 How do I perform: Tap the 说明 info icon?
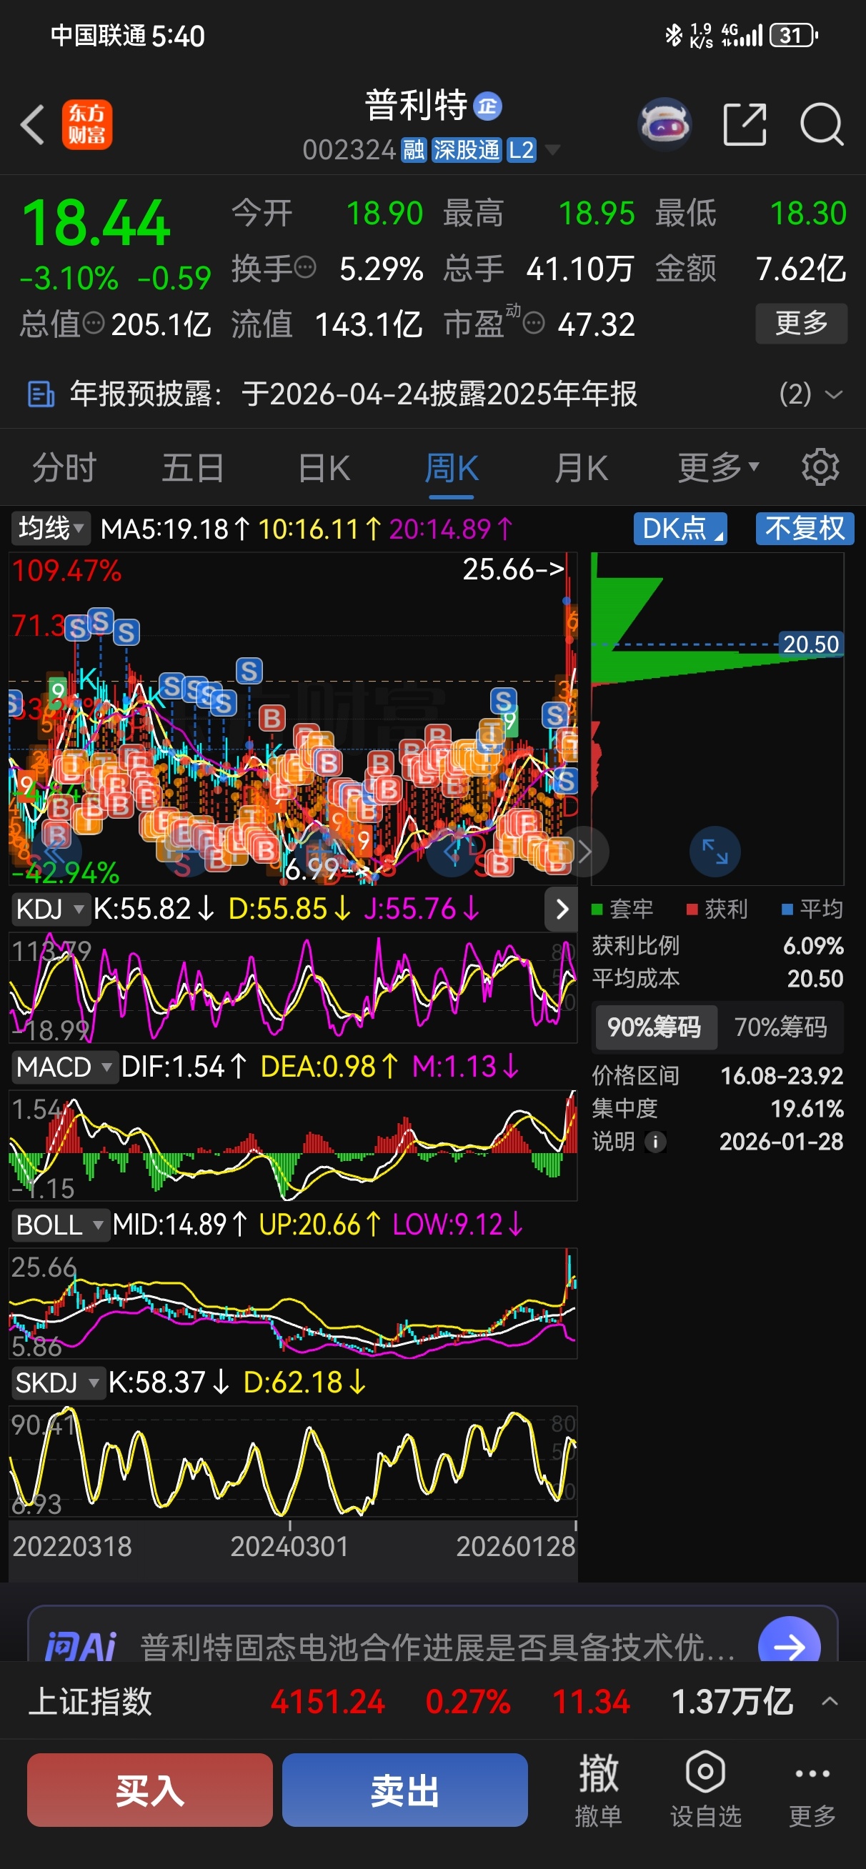655,1142
